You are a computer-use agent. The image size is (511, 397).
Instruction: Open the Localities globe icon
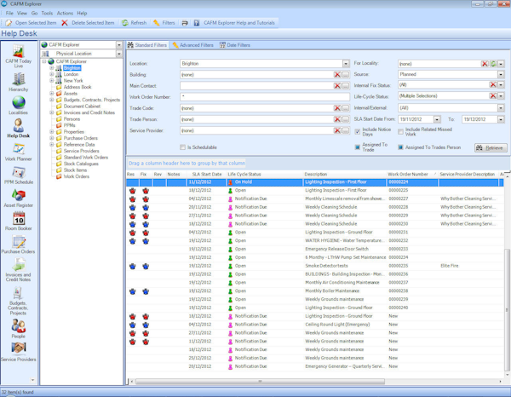tap(17, 104)
